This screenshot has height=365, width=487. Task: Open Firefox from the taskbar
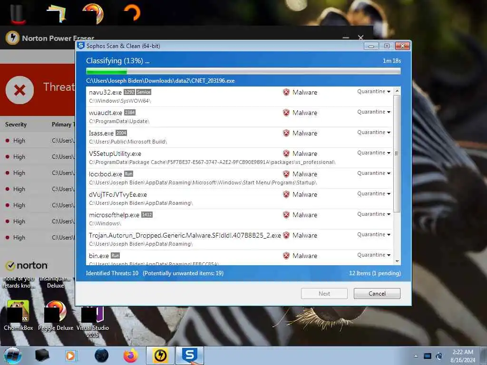click(131, 355)
